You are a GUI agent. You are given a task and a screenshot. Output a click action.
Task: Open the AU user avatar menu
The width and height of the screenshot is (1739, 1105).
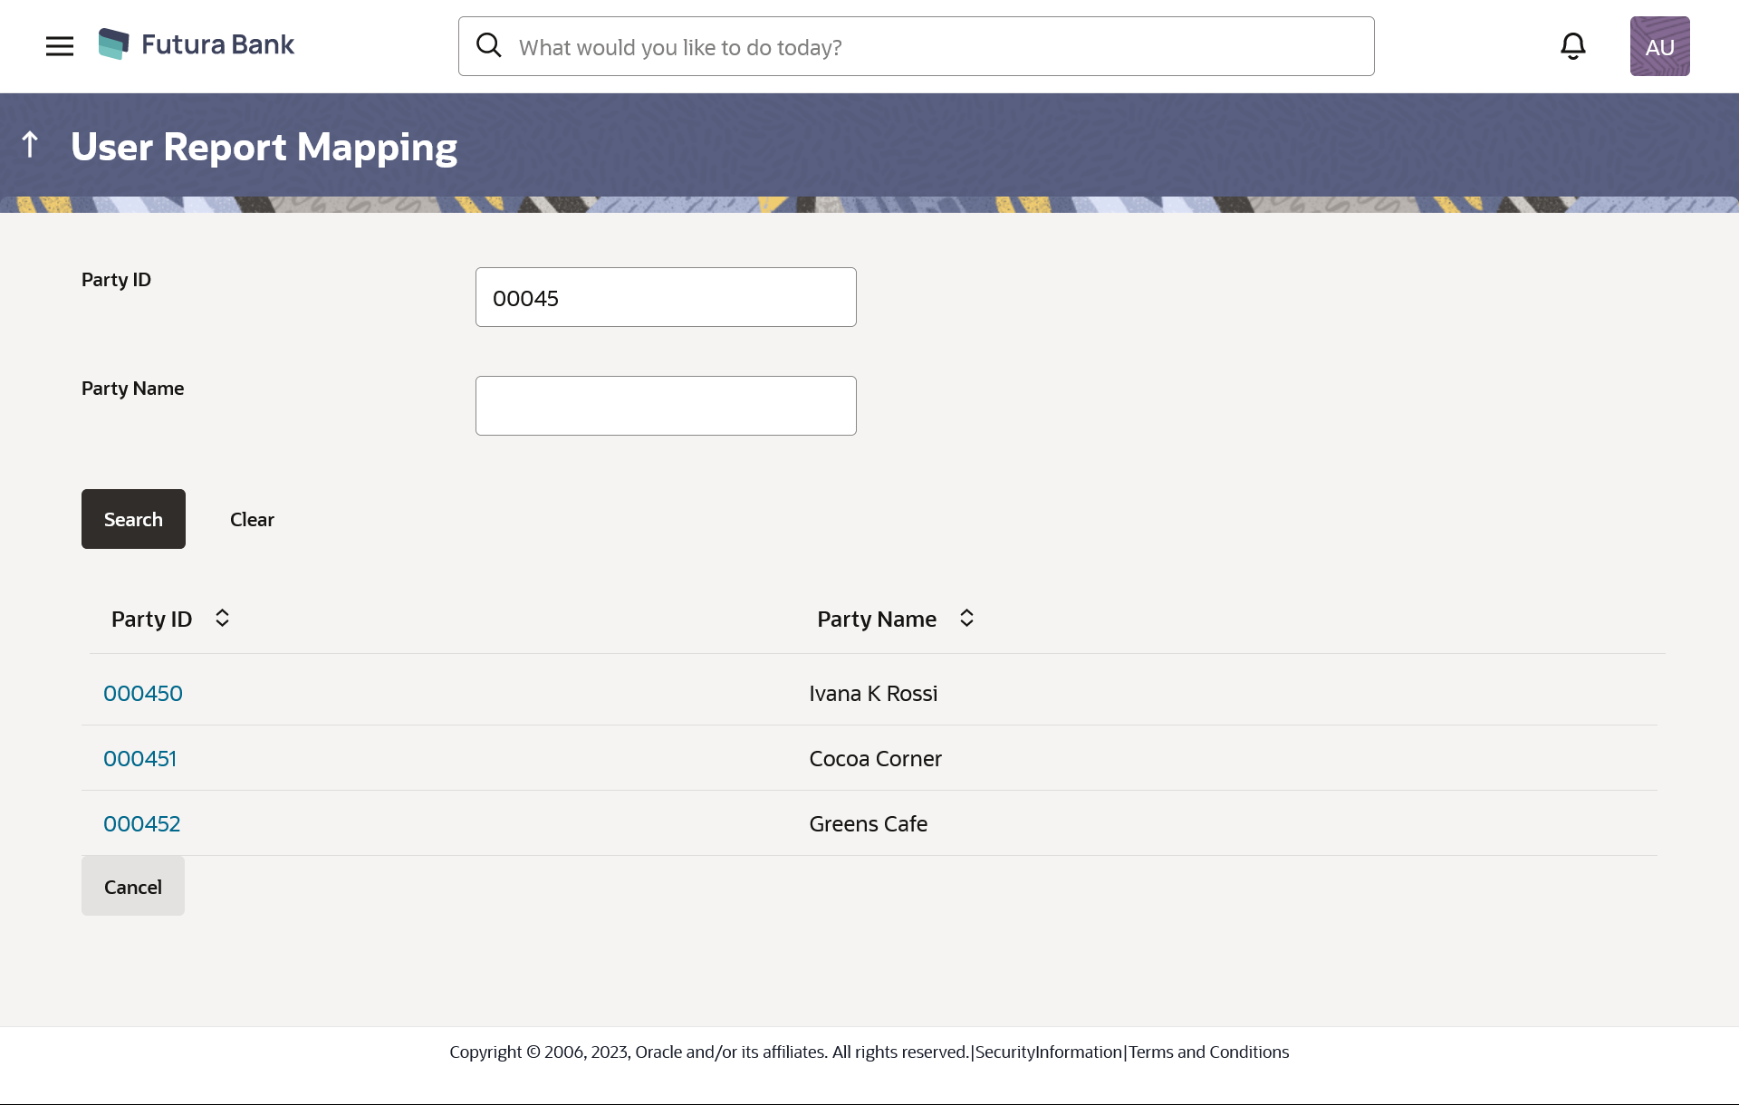tap(1659, 46)
